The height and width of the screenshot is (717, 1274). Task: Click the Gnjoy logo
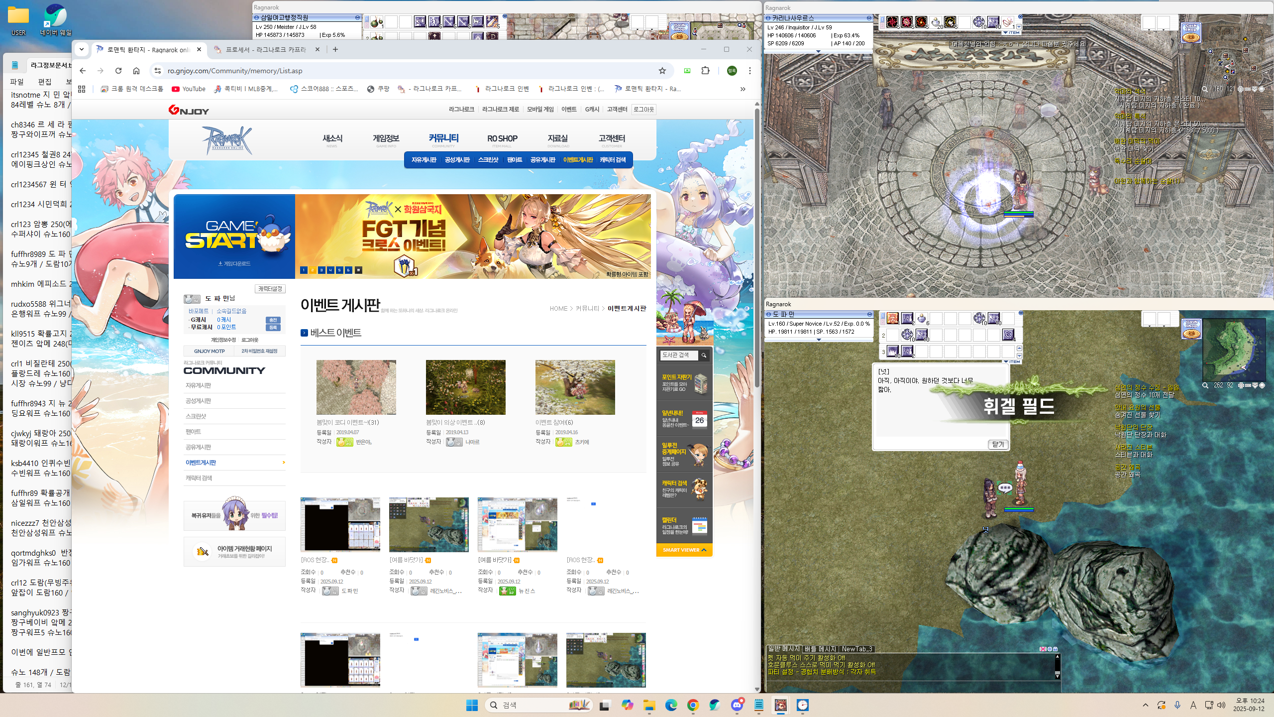click(189, 110)
